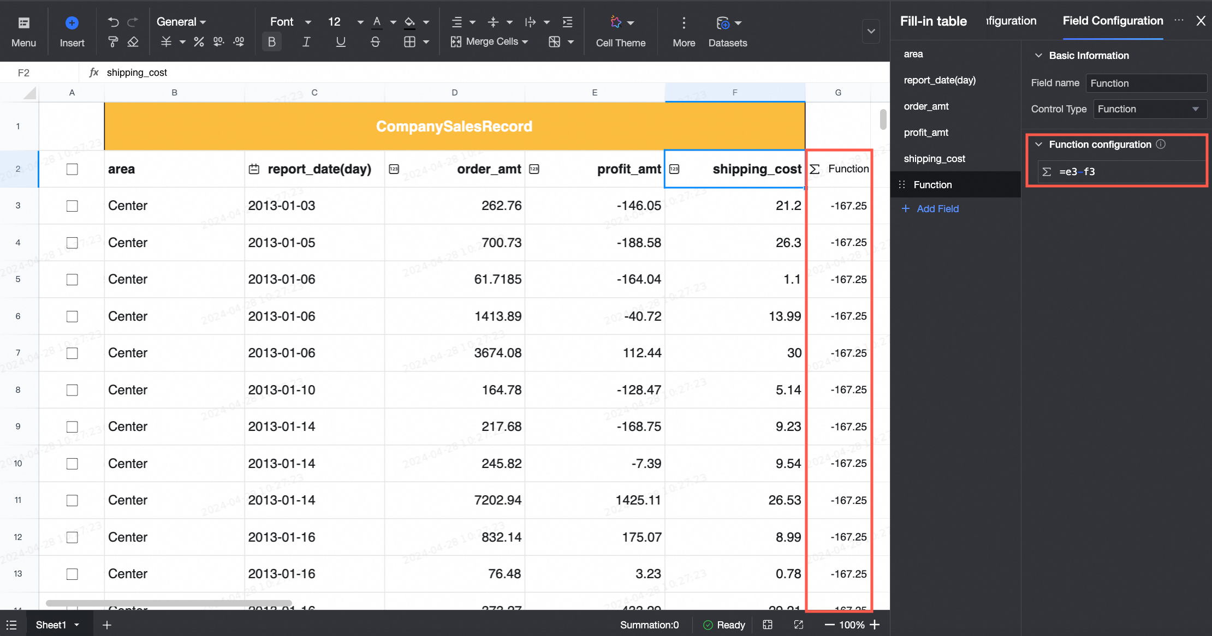Open font color dropdown arrow
Viewport: 1212px width, 636px height.
[393, 22]
